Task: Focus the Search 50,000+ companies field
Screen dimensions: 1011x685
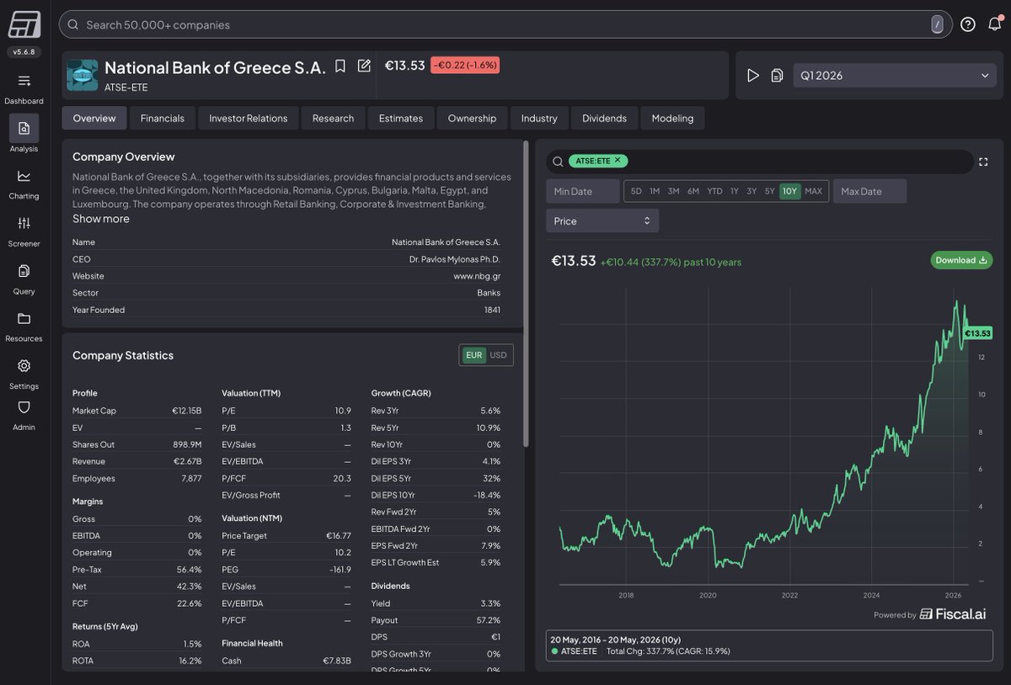Action: click(x=505, y=24)
